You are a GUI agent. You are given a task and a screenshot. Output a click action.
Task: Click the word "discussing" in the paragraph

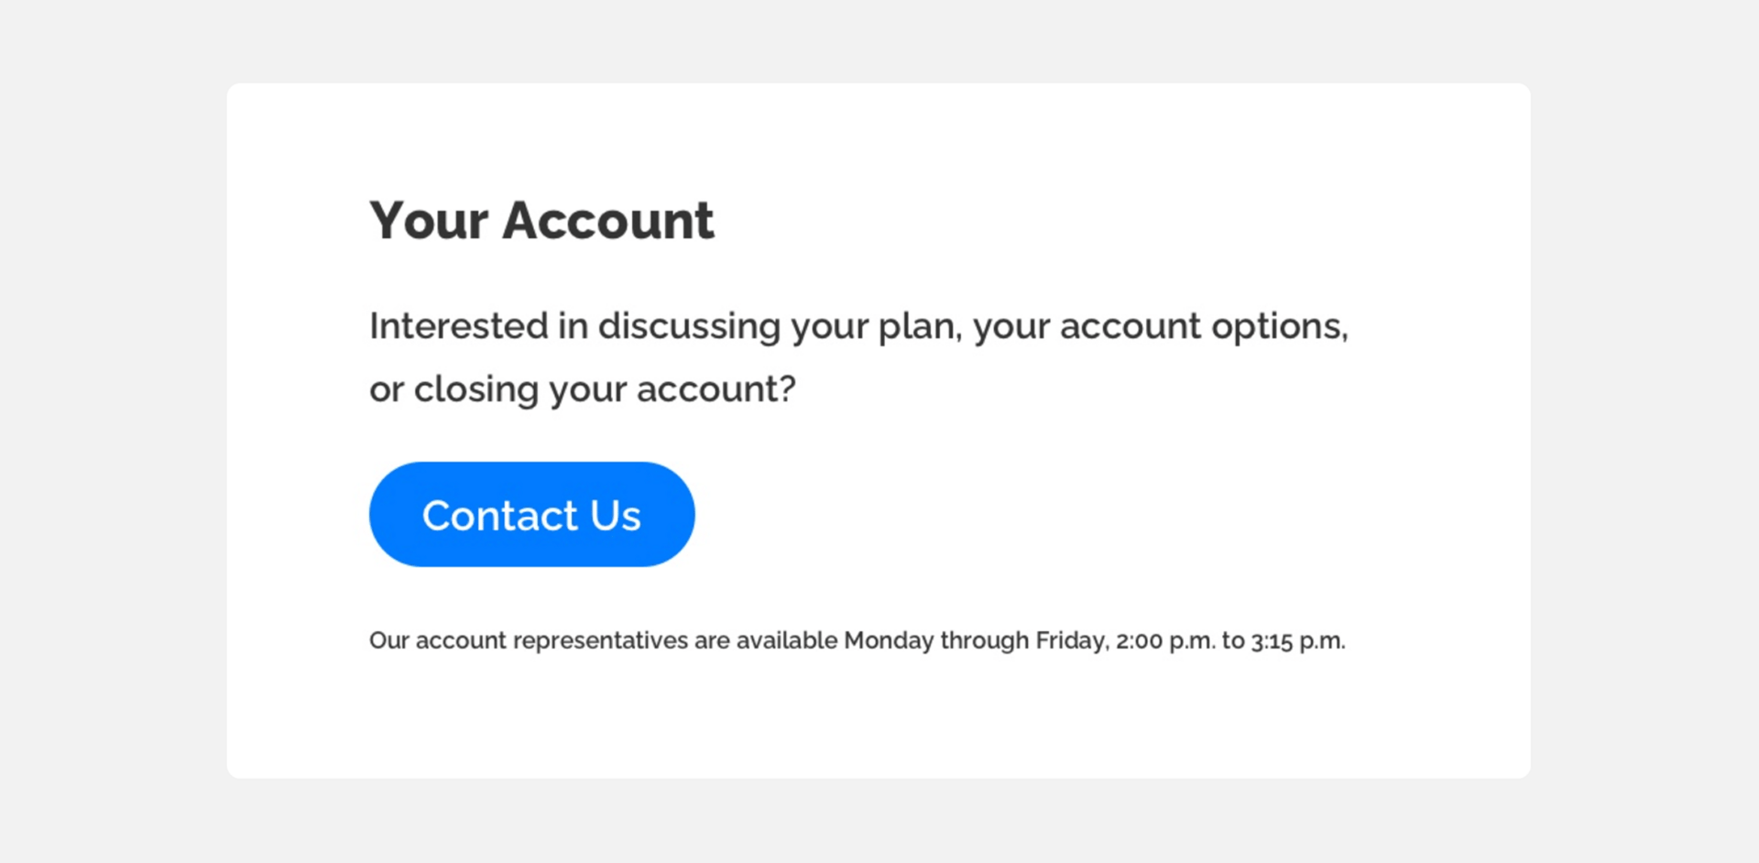689,326
